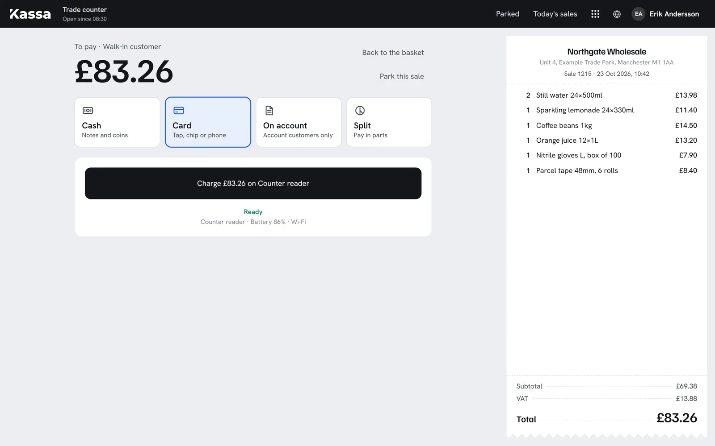Select Split pay in parts option

coord(389,122)
